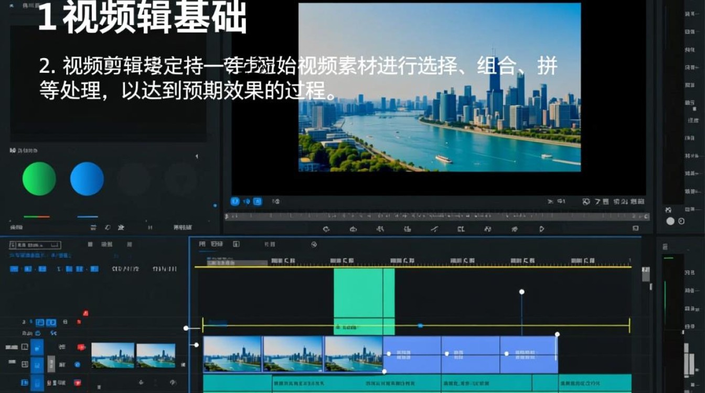Click the white keyframe dot at the blue clip's end

[x=558, y=334]
